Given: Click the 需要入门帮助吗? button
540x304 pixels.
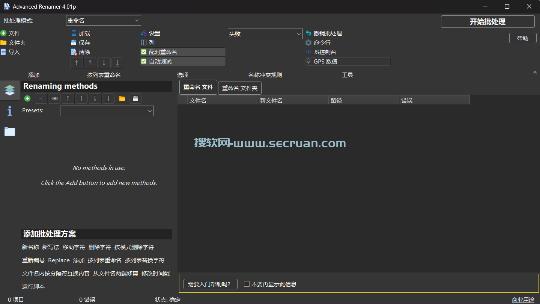Looking at the screenshot, I should point(211,284).
